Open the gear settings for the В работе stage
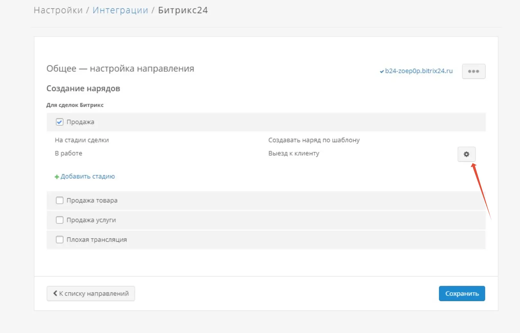The image size is (520, 333). click(466, 154)
